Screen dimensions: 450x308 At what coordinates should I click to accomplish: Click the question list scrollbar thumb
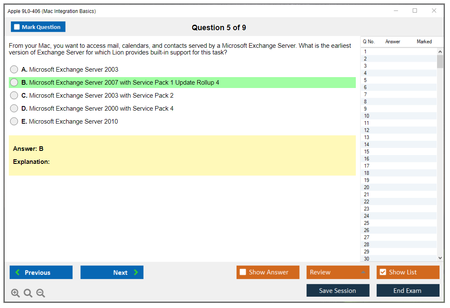[x=440, y=61]
